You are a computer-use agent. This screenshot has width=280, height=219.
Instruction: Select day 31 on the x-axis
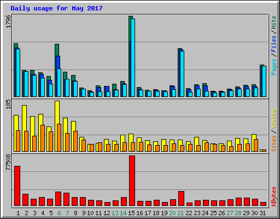point(262,213)
